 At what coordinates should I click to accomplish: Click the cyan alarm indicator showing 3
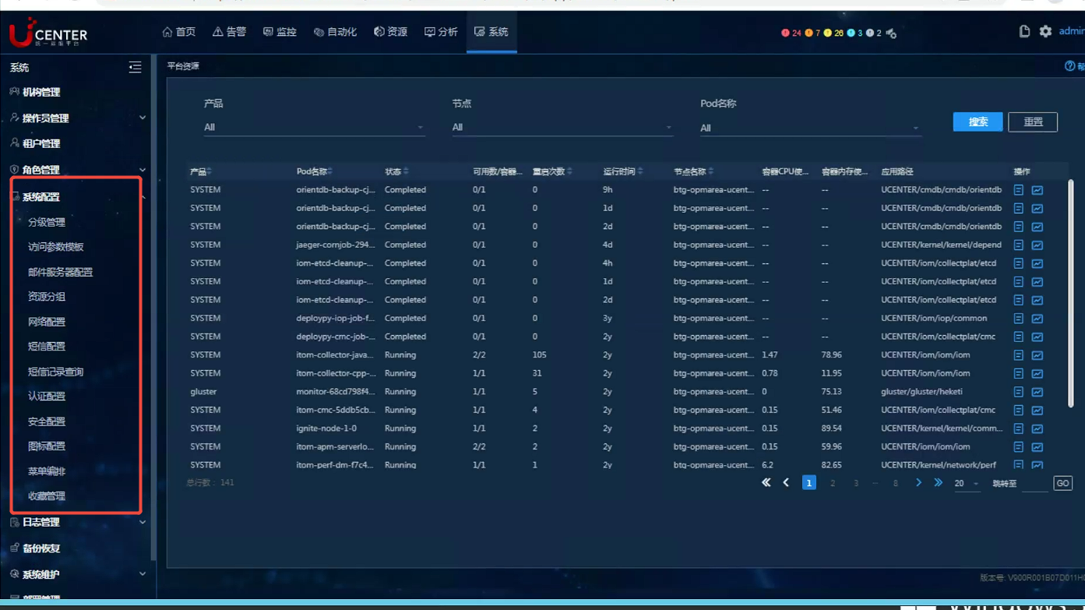coord(854,33)
